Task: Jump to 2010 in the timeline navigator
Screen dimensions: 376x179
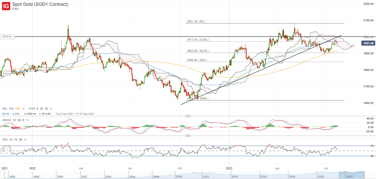Action: 179,176
